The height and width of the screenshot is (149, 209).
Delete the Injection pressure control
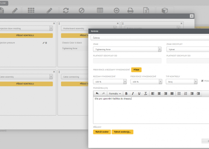pos(46,43)
